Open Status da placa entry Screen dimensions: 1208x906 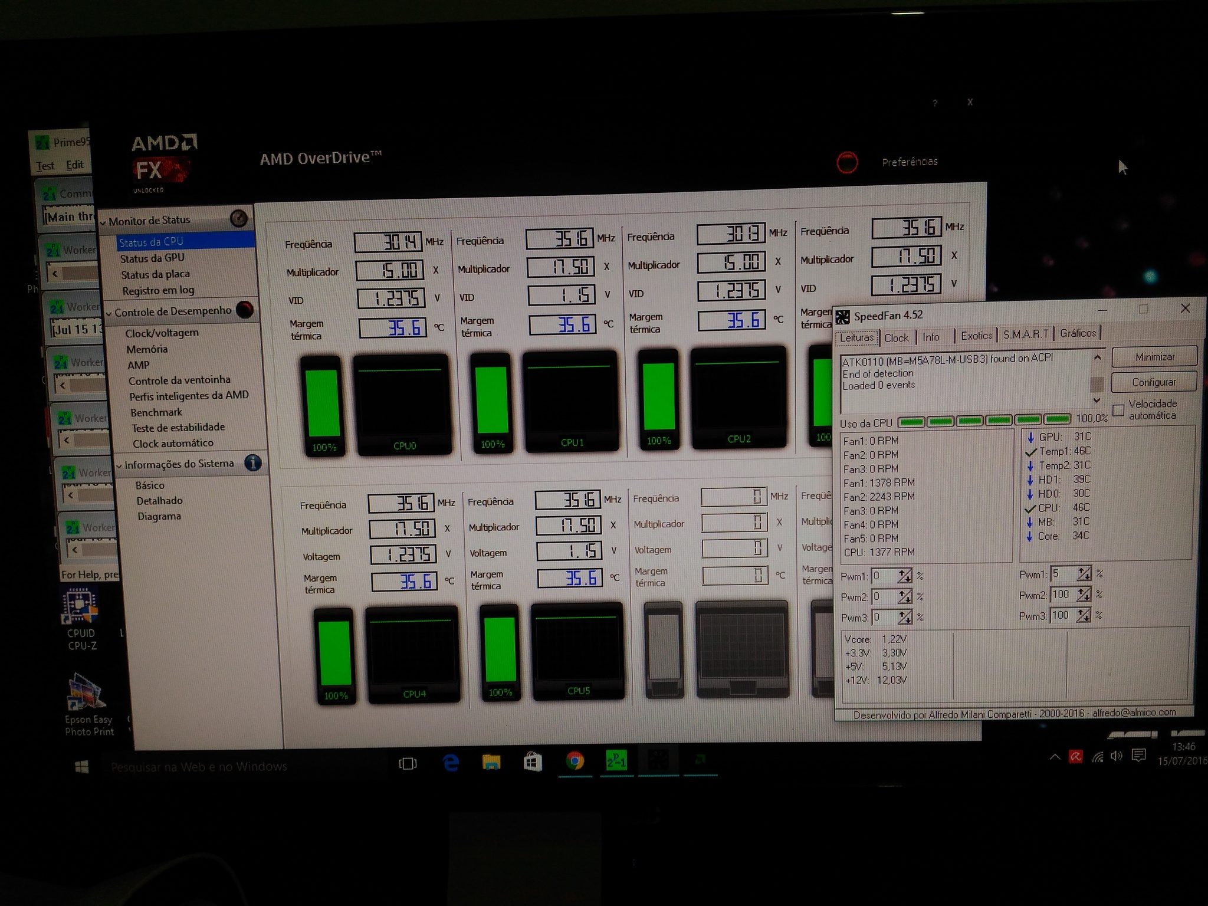pos(155,274)
